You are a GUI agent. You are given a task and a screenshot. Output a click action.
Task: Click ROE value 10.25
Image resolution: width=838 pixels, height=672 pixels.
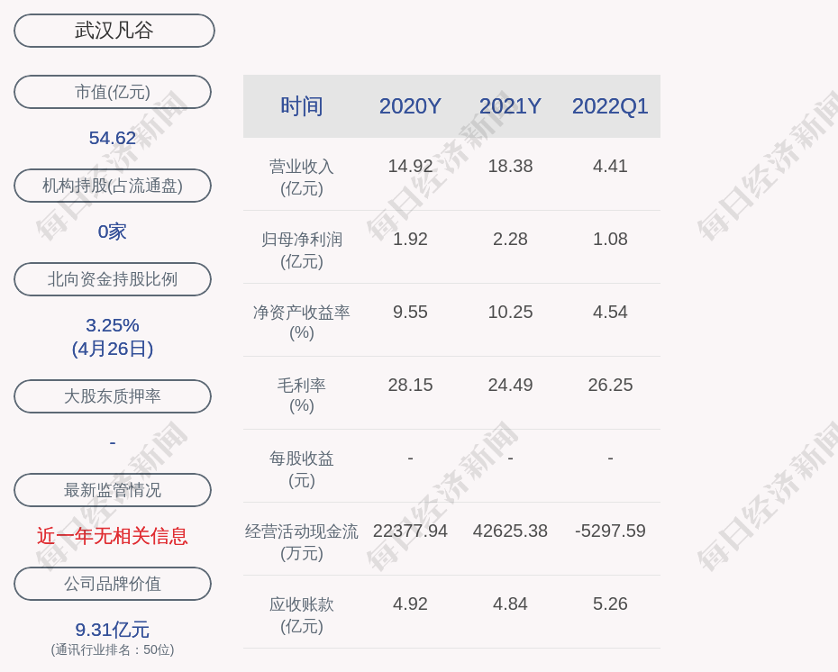[x=510, y=312]
